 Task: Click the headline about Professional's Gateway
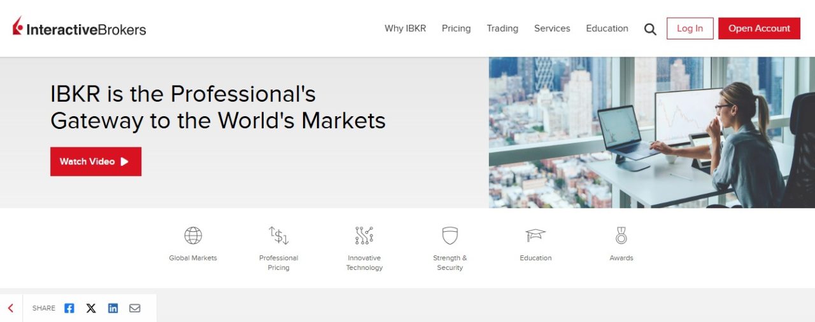[x=218, y=107]
